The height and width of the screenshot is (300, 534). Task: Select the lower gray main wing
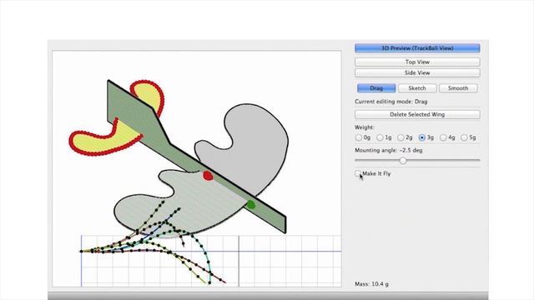tap(184, 204)
